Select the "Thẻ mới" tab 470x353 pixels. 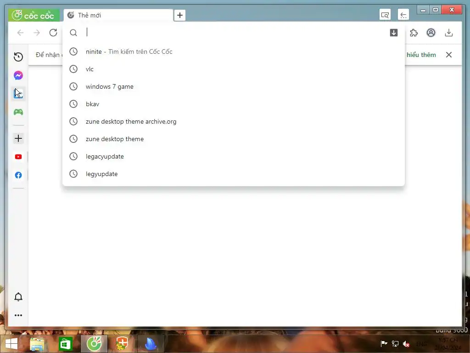(x=118, y=15)
